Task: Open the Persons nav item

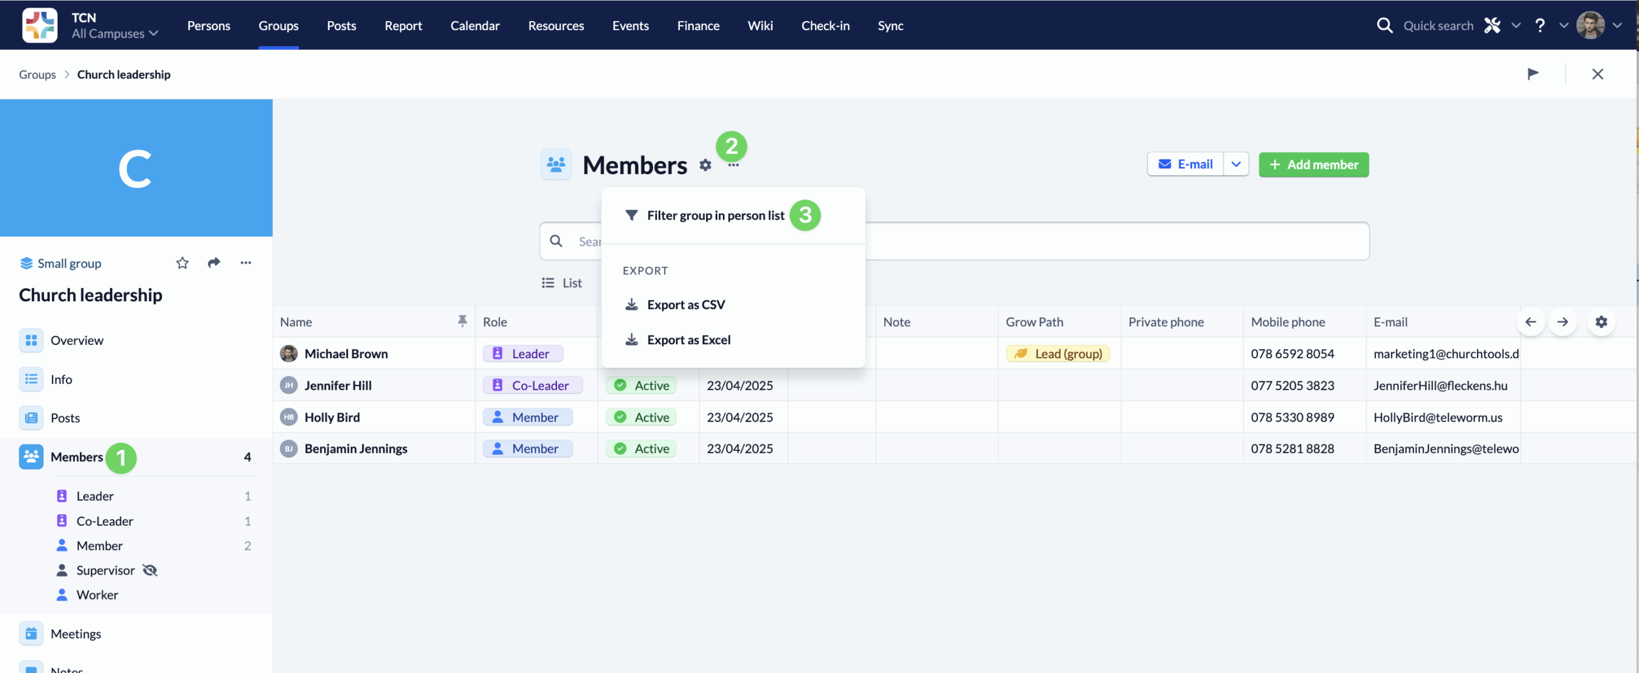Action: pos(209,26)
